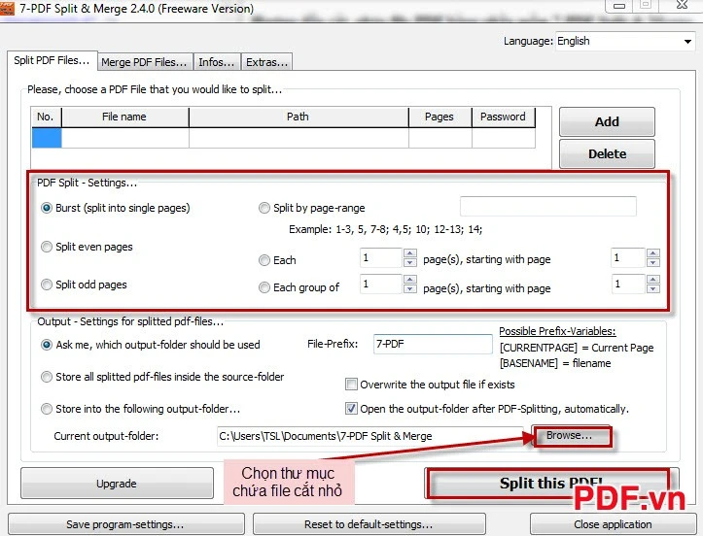Click Reset to default-settings button

[369, 524]
